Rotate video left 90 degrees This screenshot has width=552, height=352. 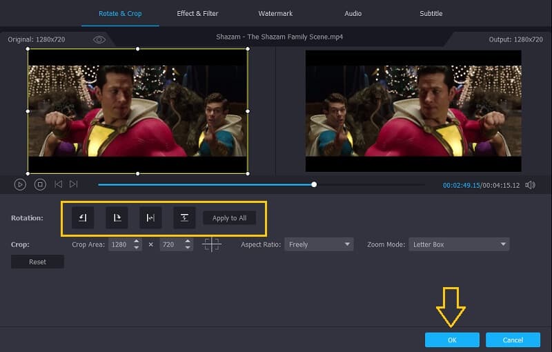(x=83, y=218)
